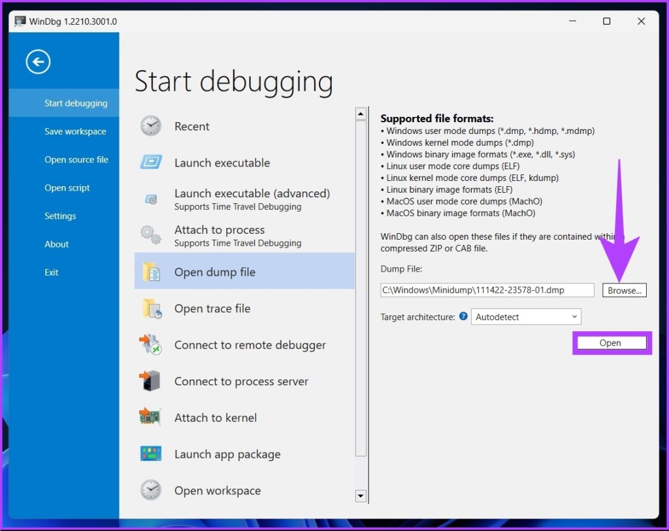Click the back arrow circle icon
Screen dimensions: 669x531
pos(38,62)
